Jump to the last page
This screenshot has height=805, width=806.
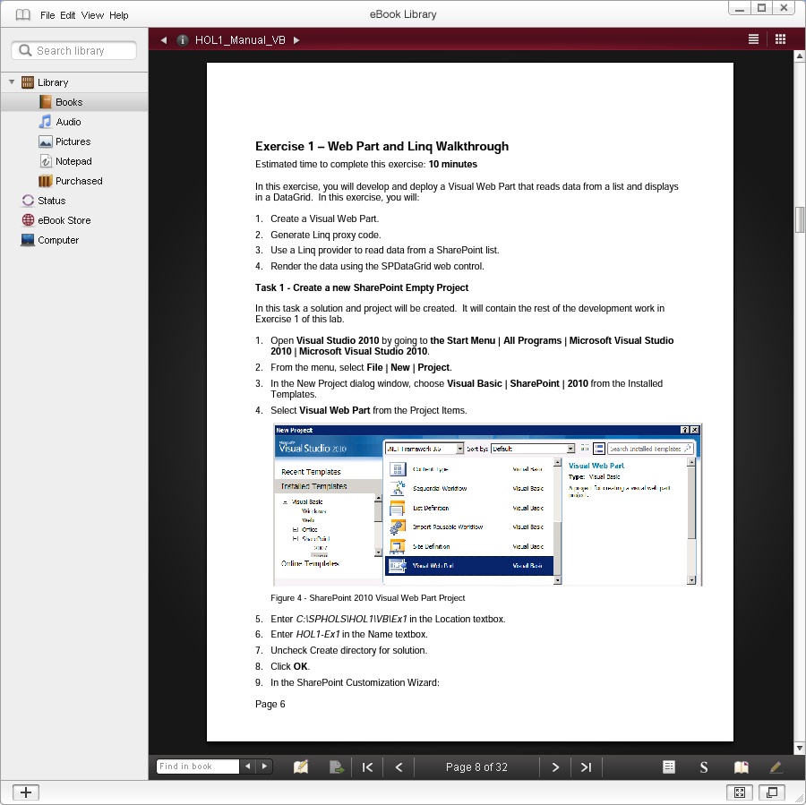point(586,767)
